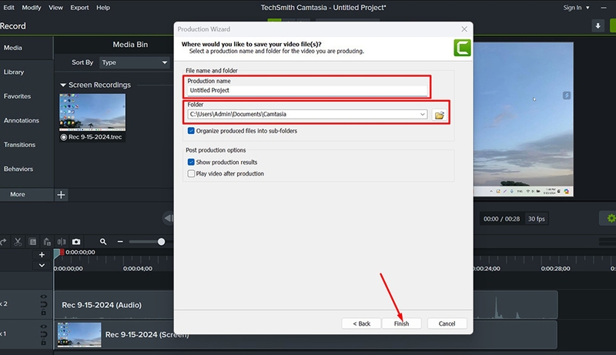Open the Folder path dropdown
The width and height of the screenshot is (616, 355).
click(422, 114)
